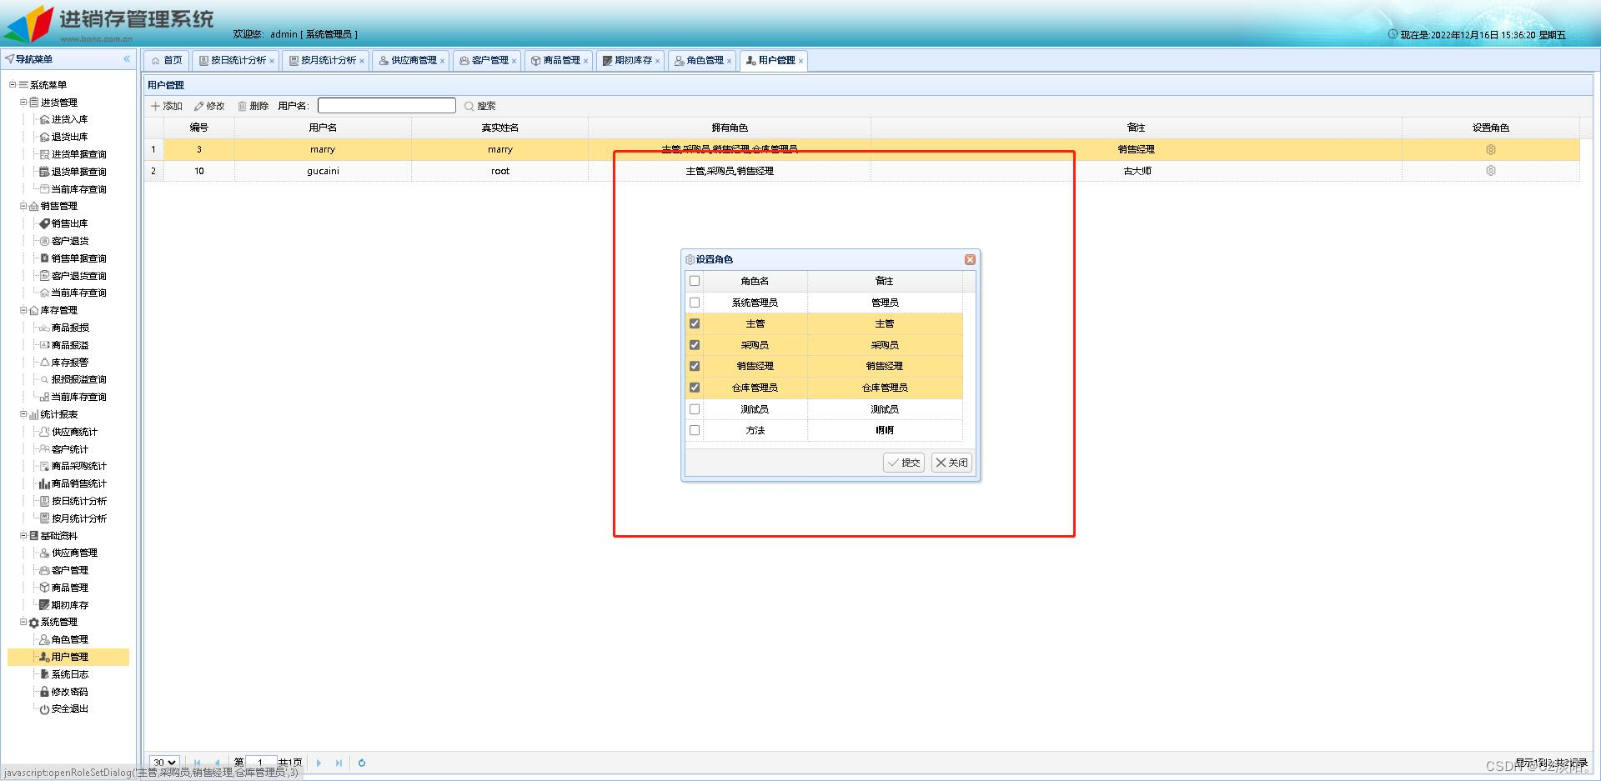Check the 方法 role checkbox
Screen dimensions: 1601x781
coord(695,430)
